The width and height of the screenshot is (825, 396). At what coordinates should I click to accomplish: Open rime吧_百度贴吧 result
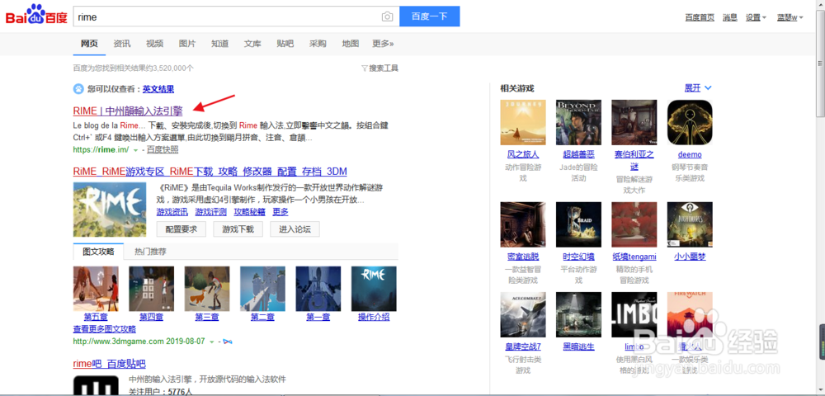110,364
